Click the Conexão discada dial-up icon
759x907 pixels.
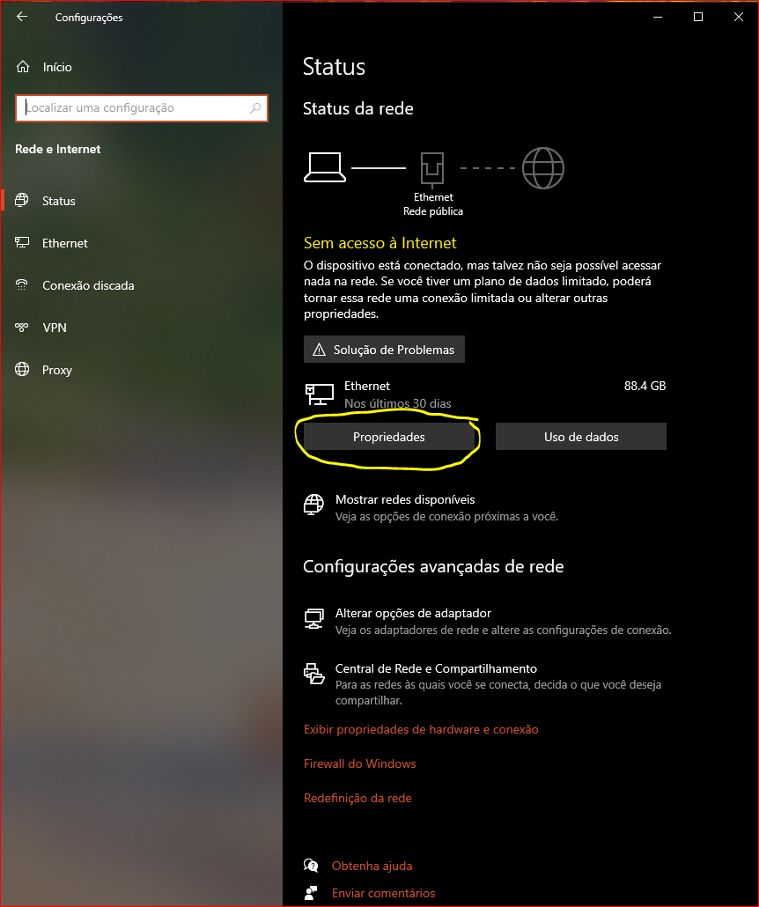22,285
